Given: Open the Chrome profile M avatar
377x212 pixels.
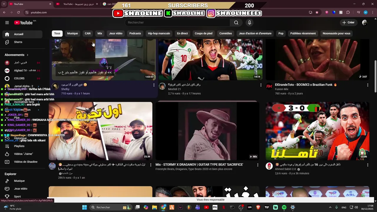Looking at the screenshot, I should [x=366, y=12].
